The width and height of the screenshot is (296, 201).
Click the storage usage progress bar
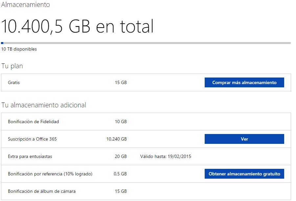(146, 43)
